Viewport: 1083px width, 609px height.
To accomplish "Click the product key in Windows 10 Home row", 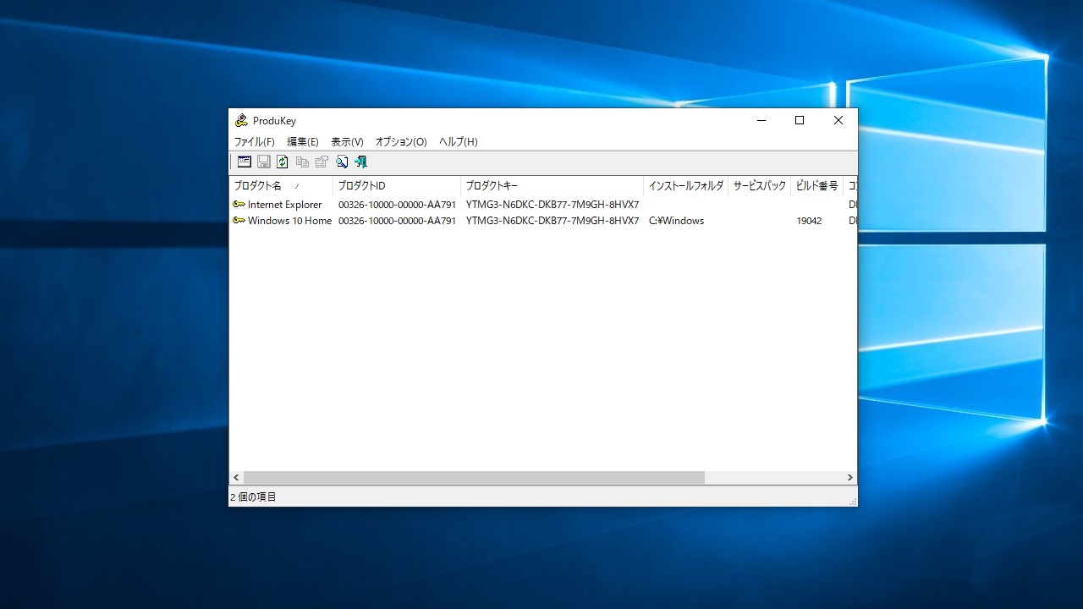I will 552,221.
